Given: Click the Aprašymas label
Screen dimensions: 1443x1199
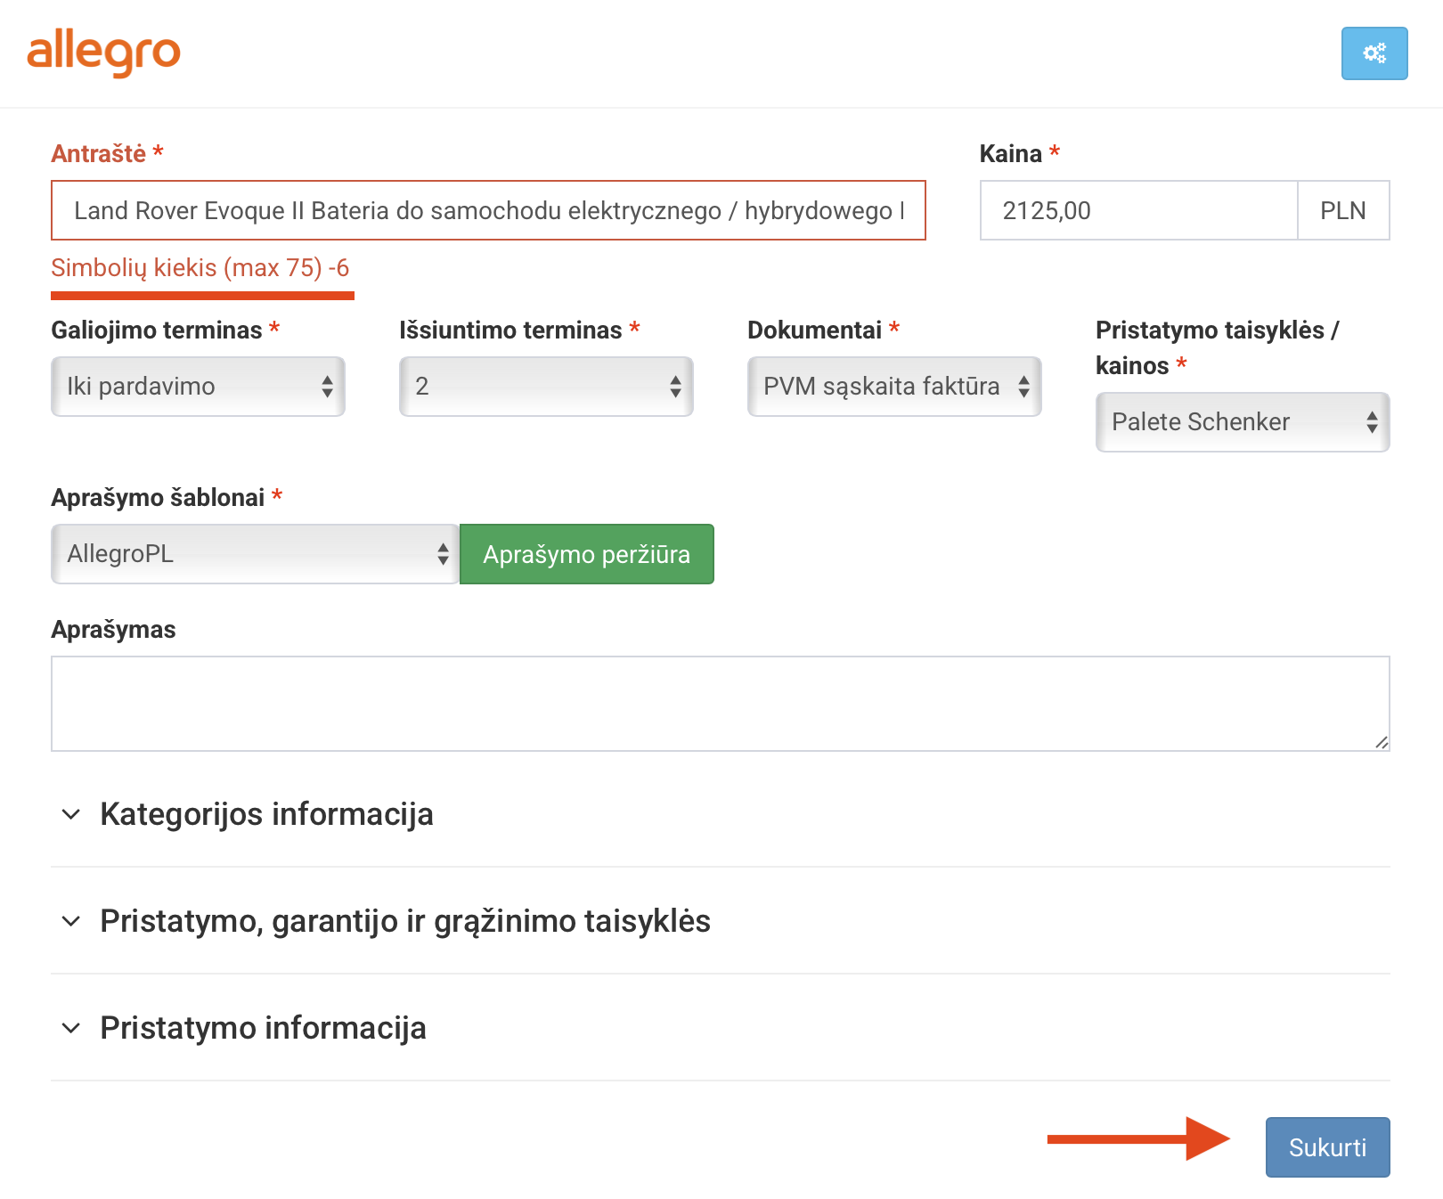Looking at the screenshot, I should 114,629.
